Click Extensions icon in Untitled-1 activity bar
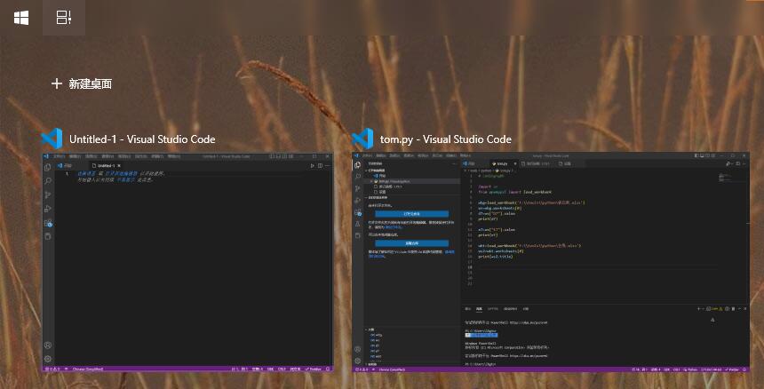The image size is (764, 389). click(x=48, y=223)
